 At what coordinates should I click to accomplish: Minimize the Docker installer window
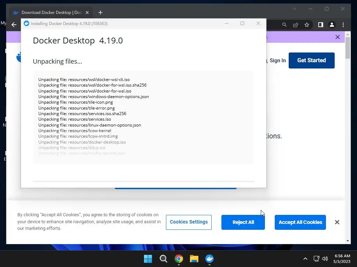[x=226, y=23]
